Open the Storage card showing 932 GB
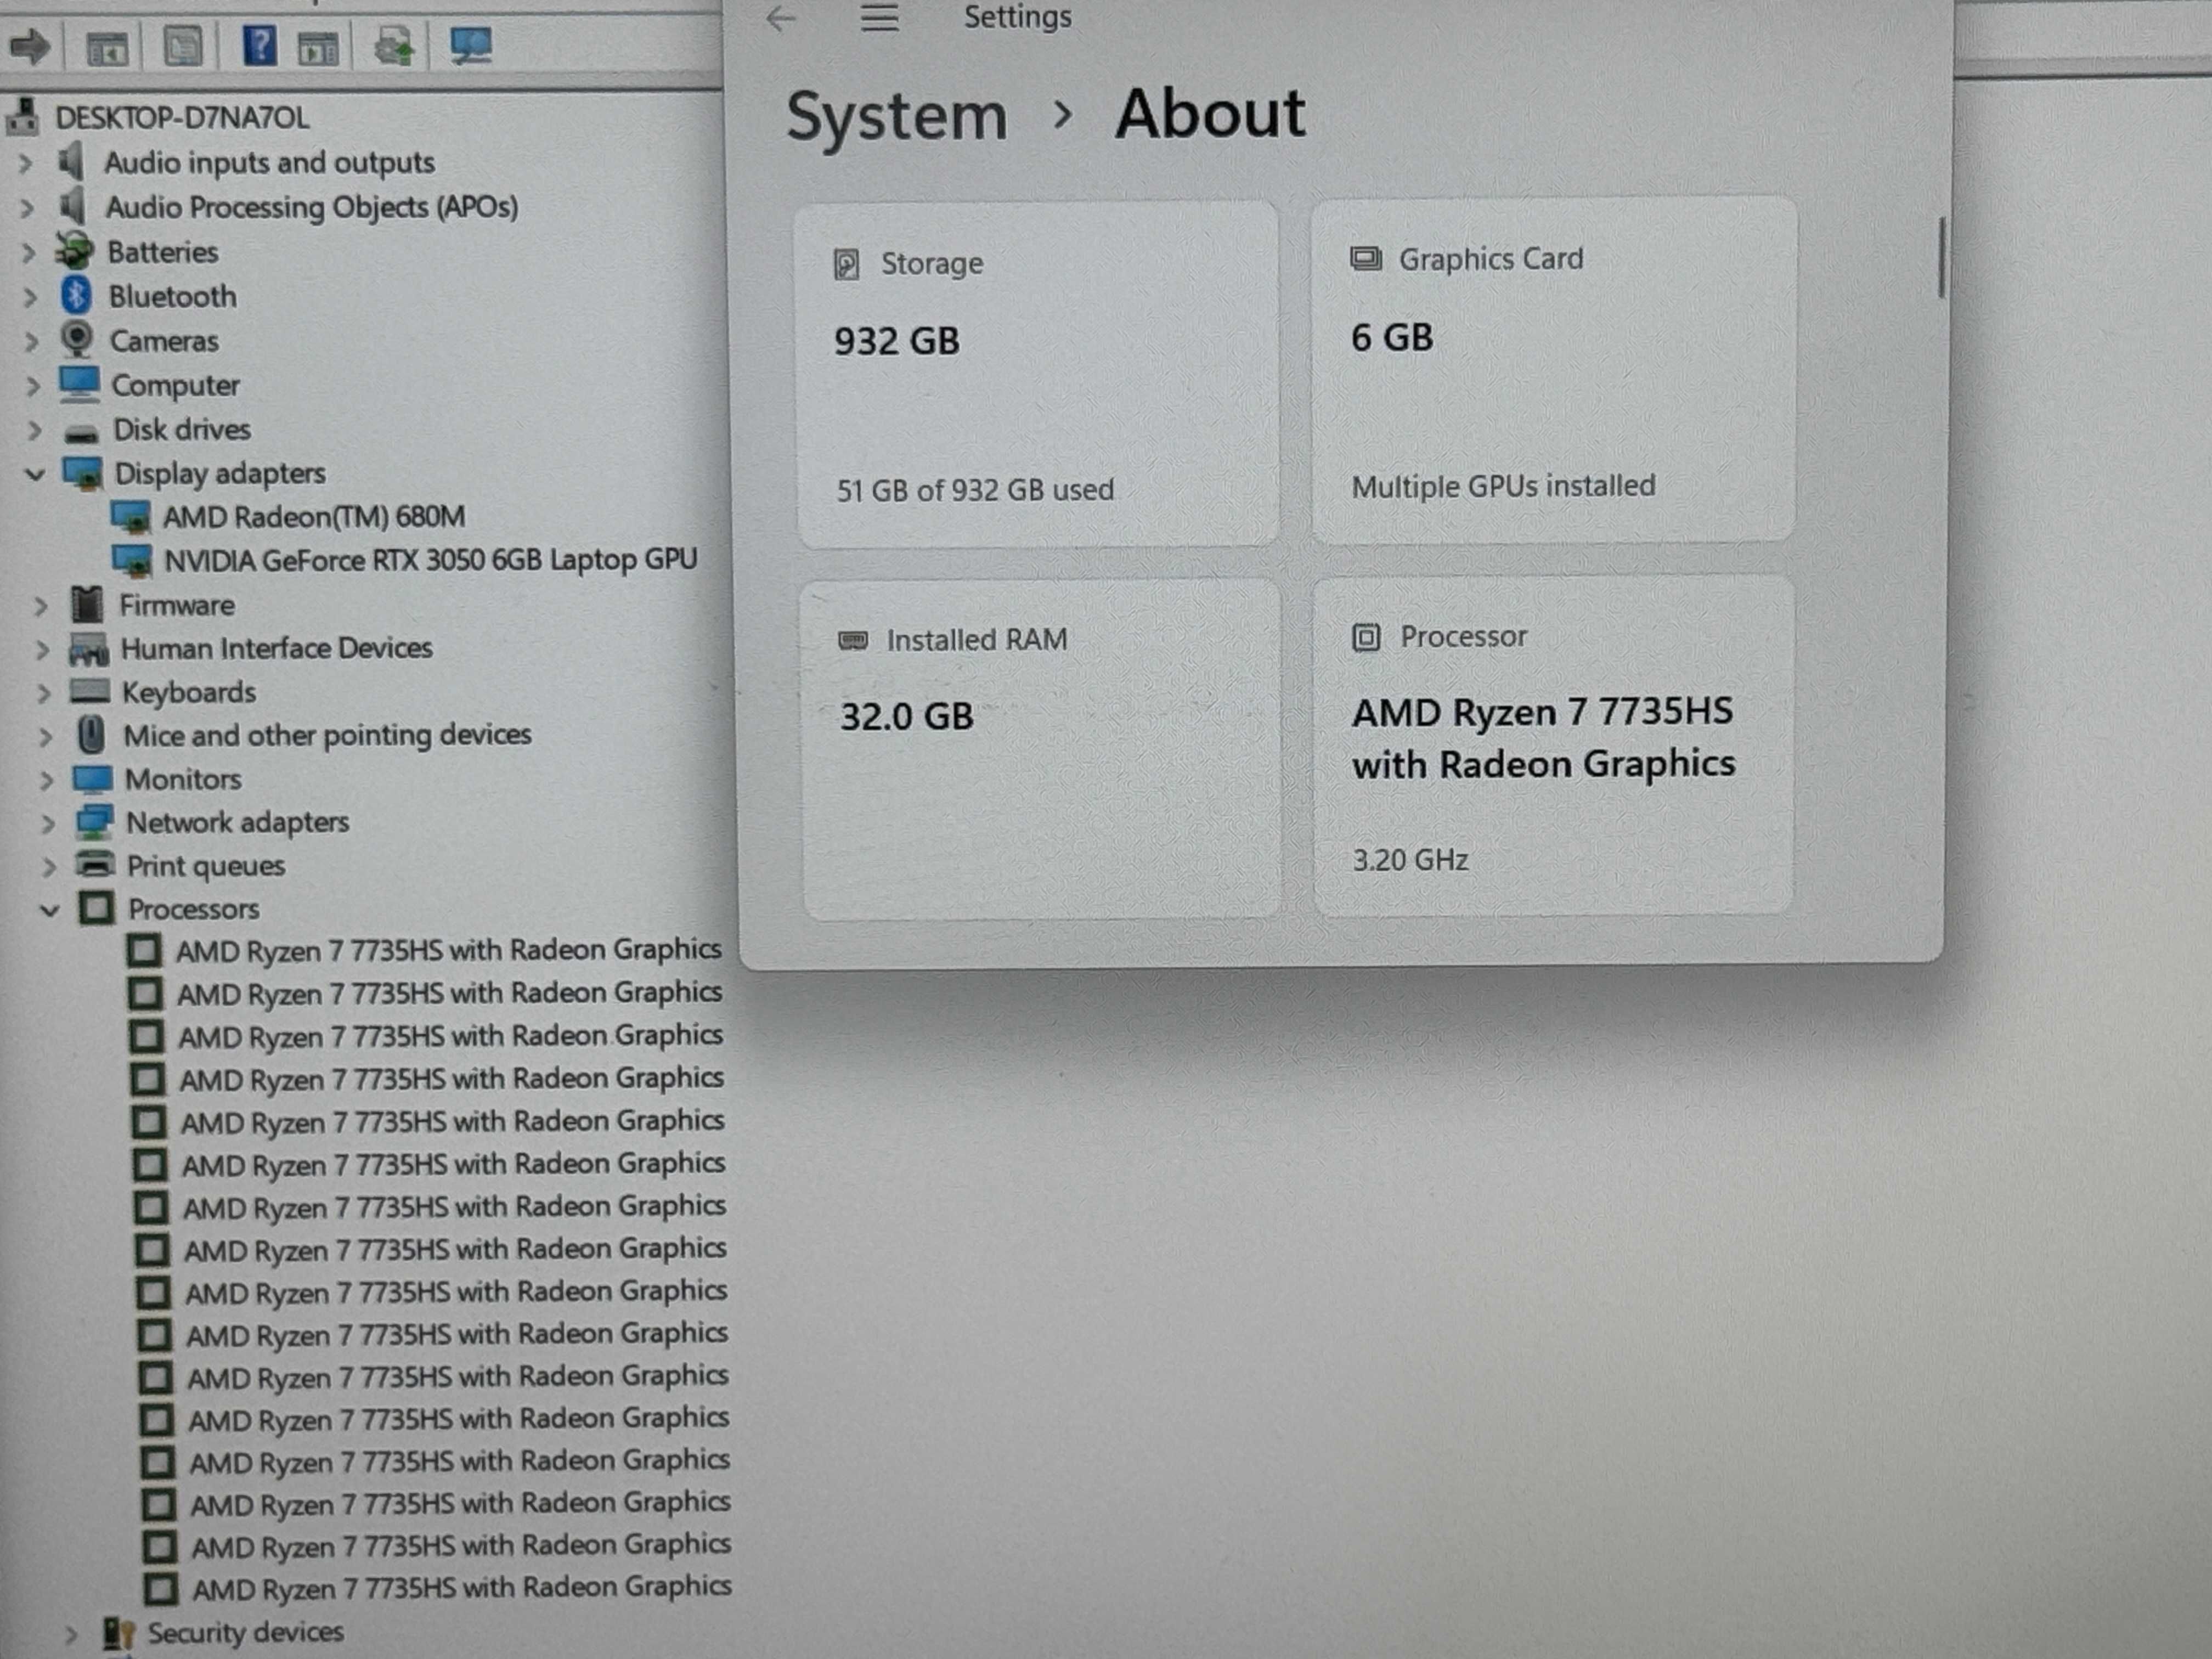Viewport: 2212px width, 1659px height. [1037, 374]
